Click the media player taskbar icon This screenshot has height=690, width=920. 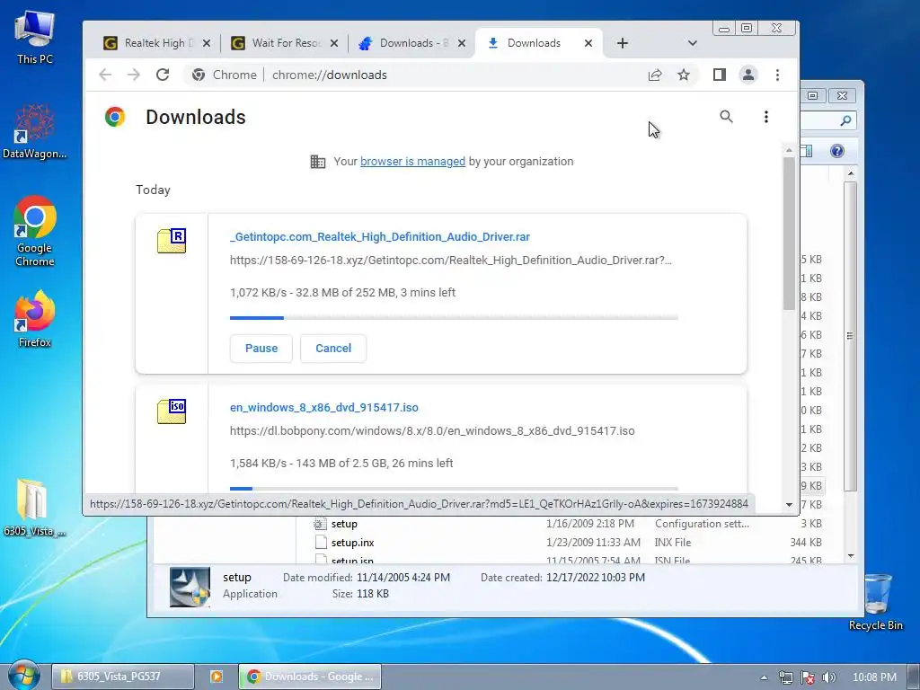(x=216, y=677)
